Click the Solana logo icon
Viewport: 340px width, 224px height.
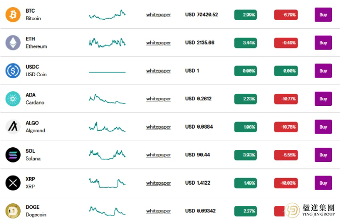pyautogui.click(x=13, y=155)
